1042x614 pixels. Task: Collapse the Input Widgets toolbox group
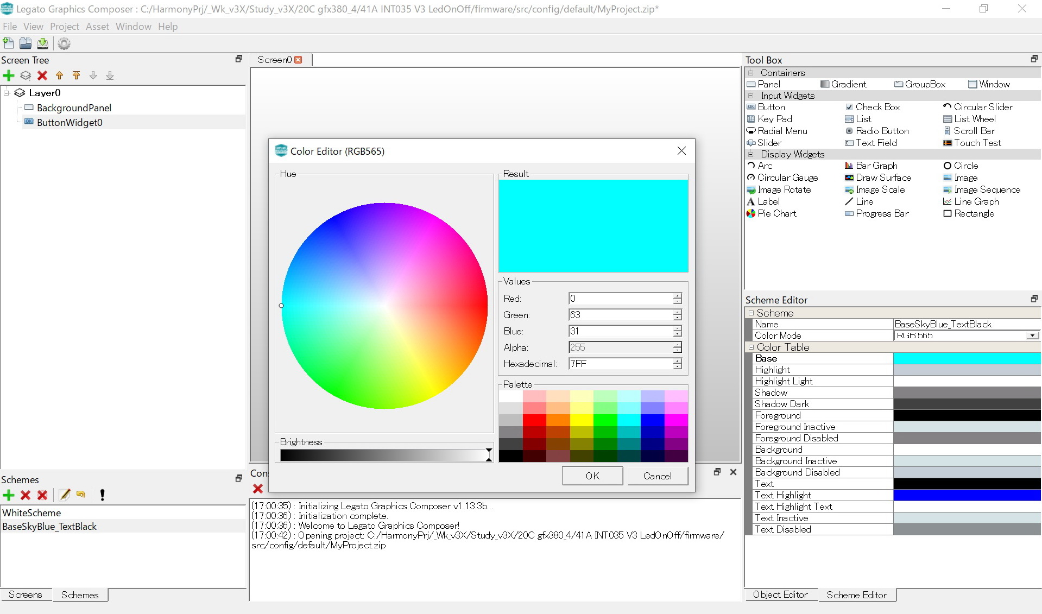click(x=751, y=96)
